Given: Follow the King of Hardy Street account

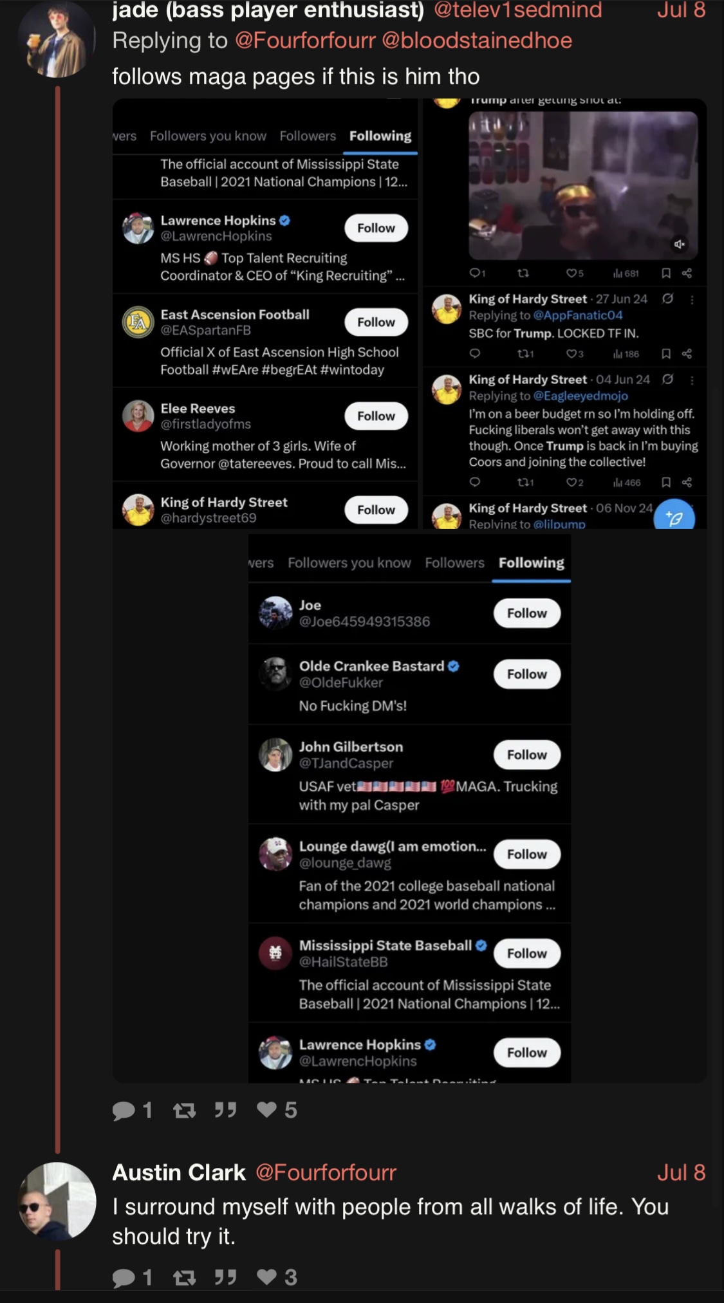Looking at the screenshot, I should 376,510.
